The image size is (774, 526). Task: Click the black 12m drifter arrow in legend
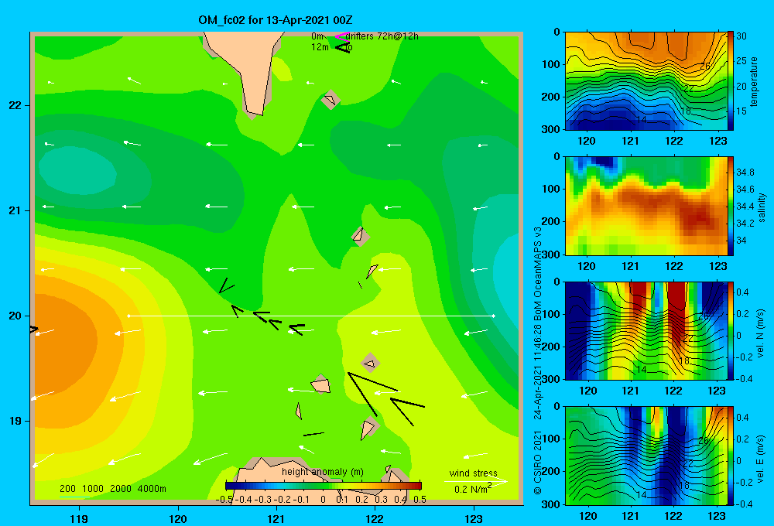pyautogui.click(x=343, y=48)
